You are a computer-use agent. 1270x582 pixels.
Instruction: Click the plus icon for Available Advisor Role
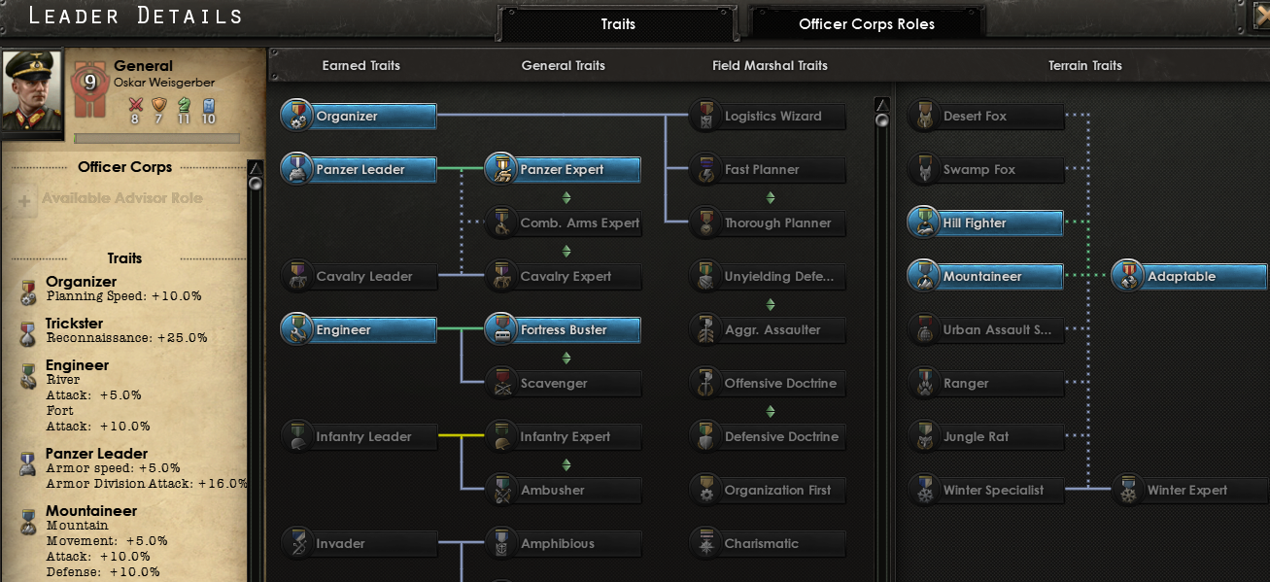tap(24, 200)
